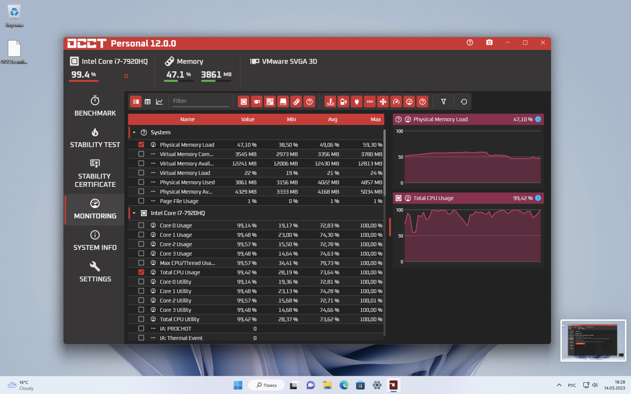Reset min/max values with the circular arrow

[464, 102]
